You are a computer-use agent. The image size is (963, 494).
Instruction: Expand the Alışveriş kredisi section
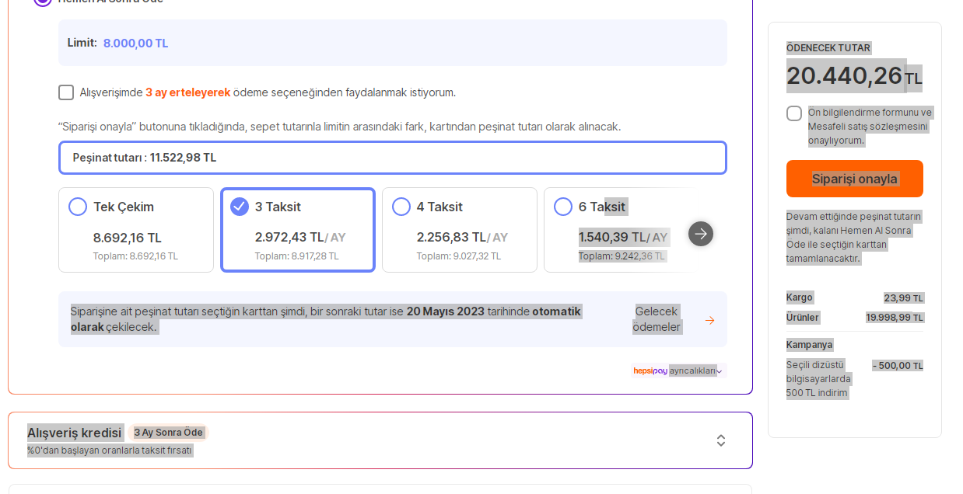coord(721,440)
